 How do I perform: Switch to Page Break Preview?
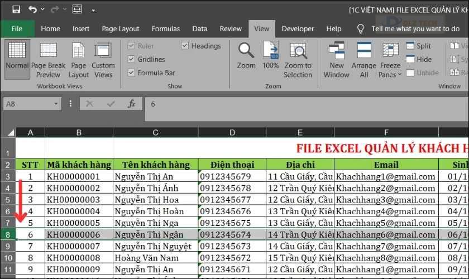coord(48,60)
